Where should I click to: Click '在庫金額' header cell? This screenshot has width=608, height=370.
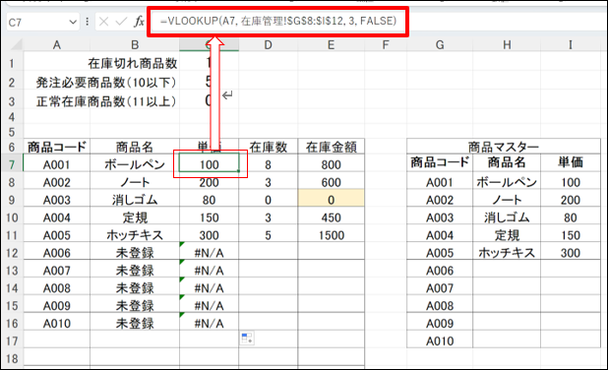[331, 147]
